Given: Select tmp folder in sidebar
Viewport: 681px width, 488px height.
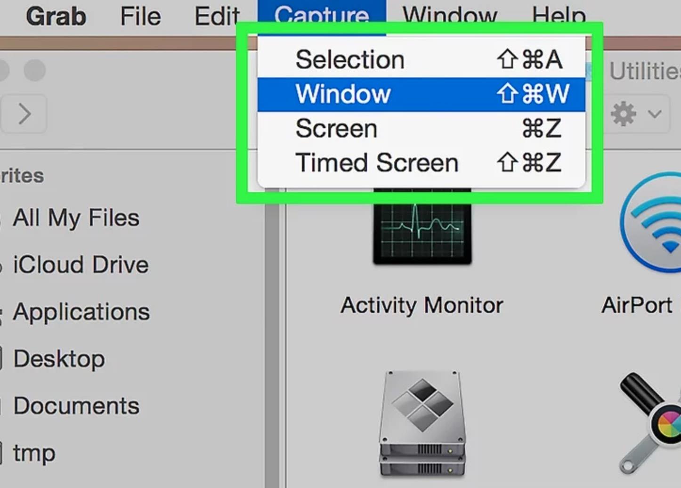Looking at the screenshot, I should tap(34, 453).
